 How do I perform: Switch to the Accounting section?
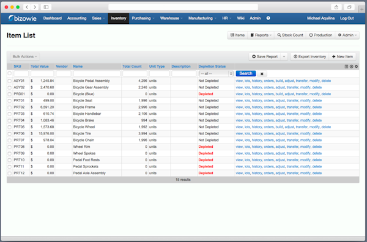point(77,18)
